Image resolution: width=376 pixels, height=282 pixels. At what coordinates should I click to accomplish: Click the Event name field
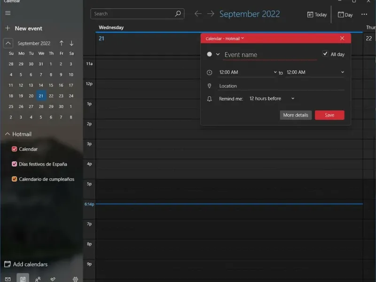click(270, 55)
